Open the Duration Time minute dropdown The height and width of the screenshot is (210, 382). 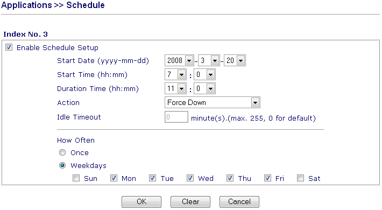[204, 88]
